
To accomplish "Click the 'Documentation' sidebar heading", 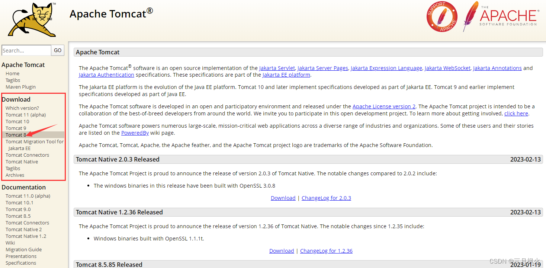I will pos(24,187).
